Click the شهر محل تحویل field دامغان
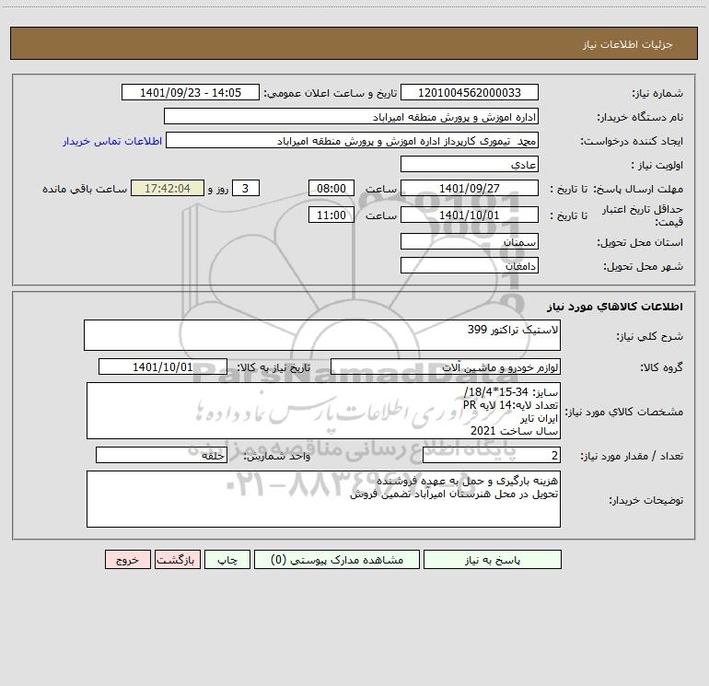Screen dimensions: 709x686 (x=470, y=265)
